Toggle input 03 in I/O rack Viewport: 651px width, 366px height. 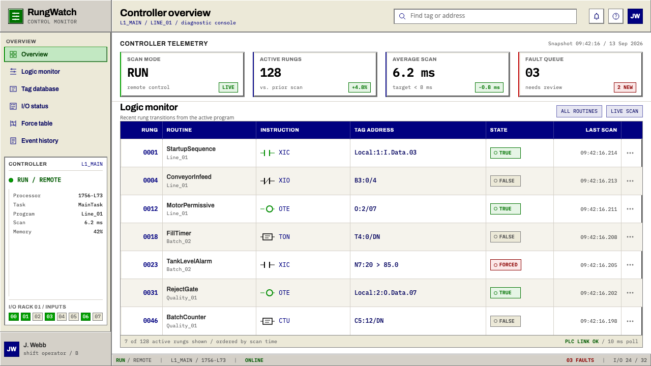[x=49, y=317]
